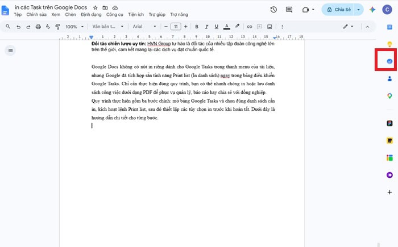Image resolution: width=398 pixels, height=247 pixels.
Task: Toggle italic formatting
Action: coord(206,27)
